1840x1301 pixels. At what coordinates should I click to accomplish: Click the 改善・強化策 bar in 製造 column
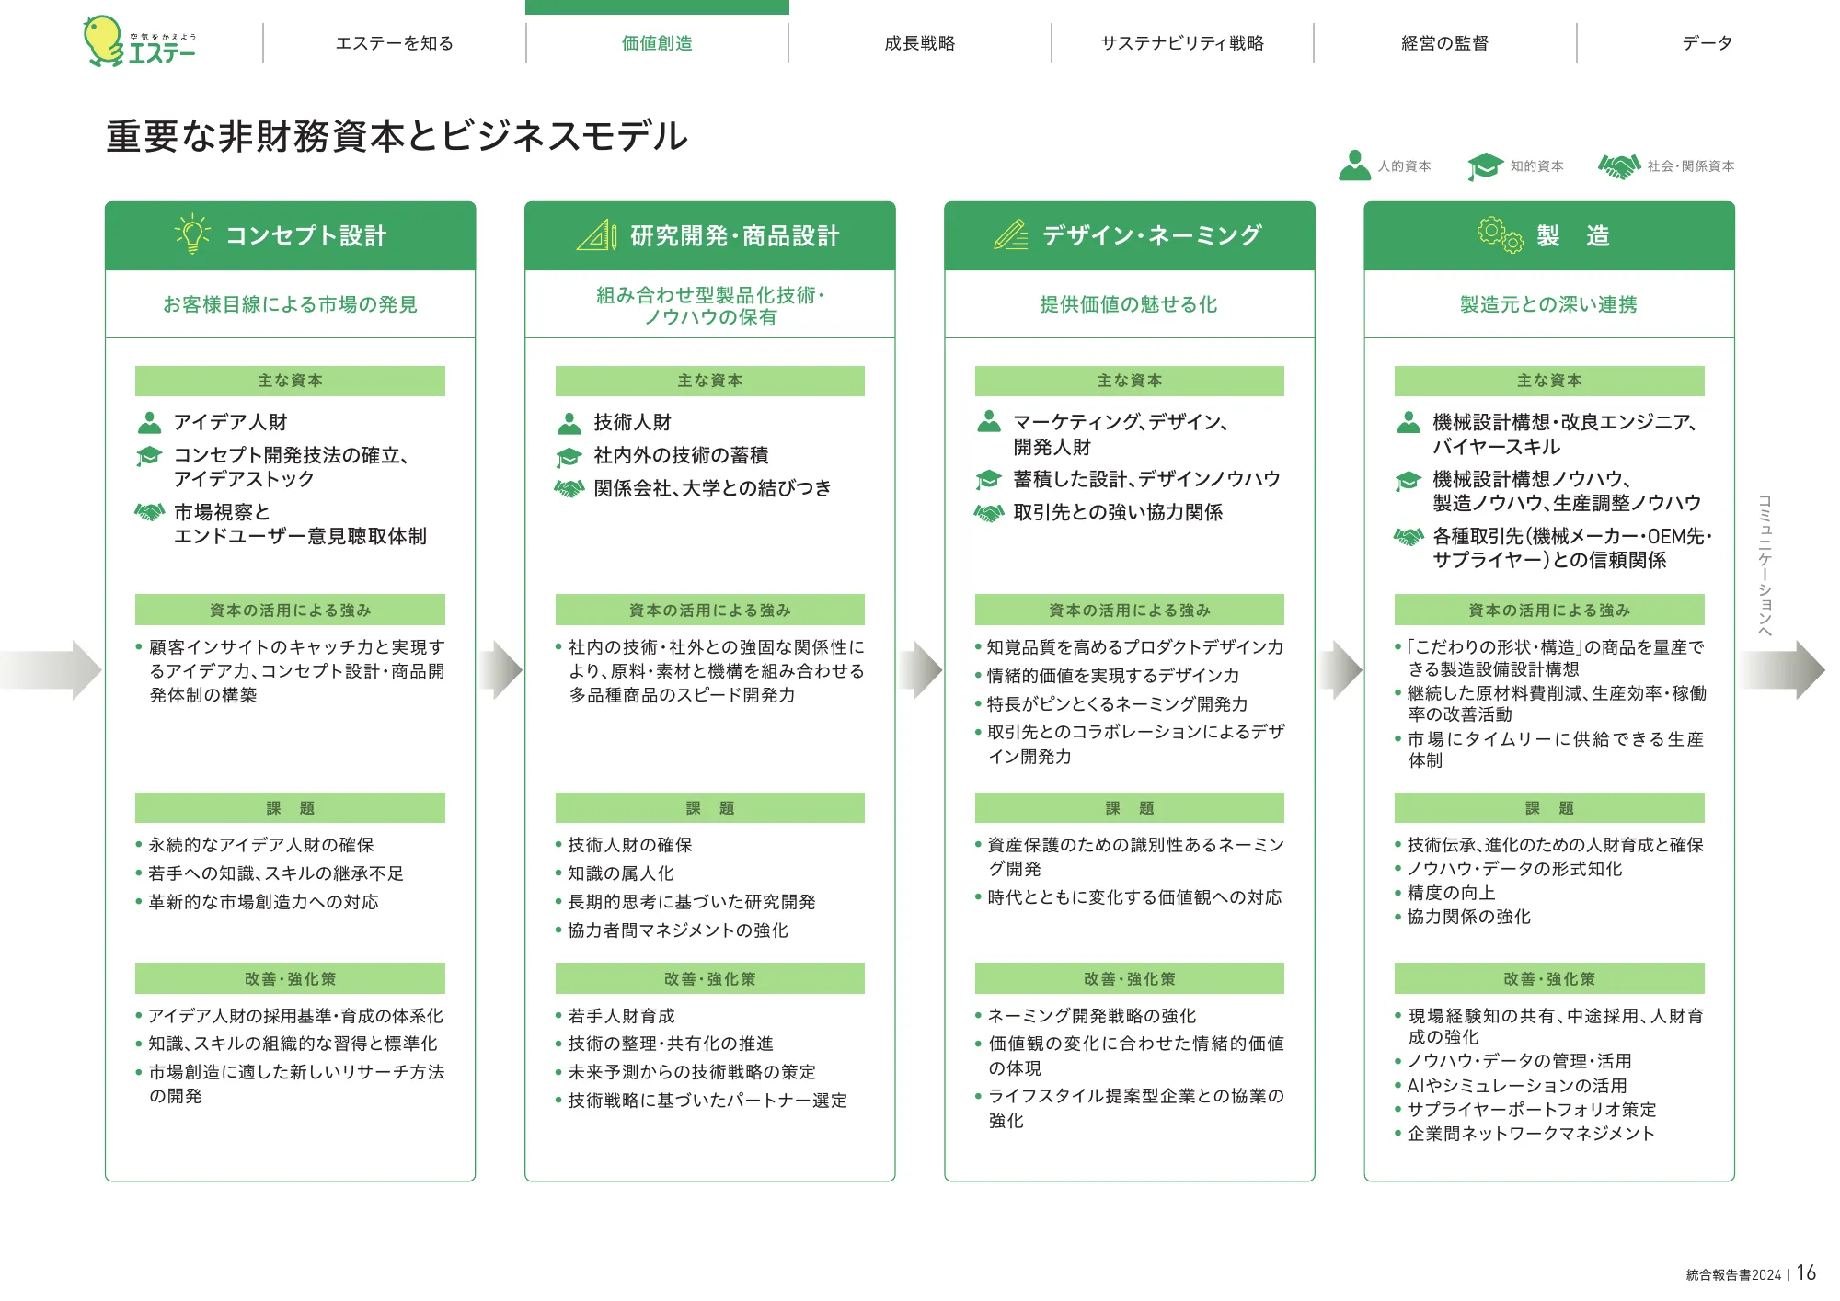(1549, 979)
